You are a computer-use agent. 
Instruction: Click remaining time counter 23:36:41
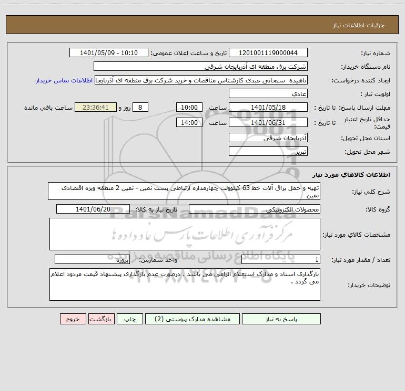coord(96,108)
